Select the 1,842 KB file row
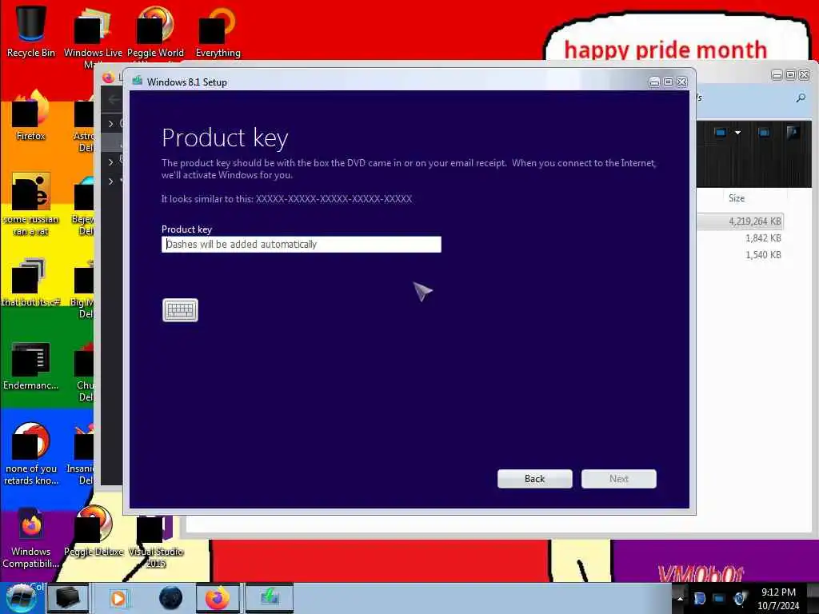Screen dimensions: 819x614 coord(741,238)
